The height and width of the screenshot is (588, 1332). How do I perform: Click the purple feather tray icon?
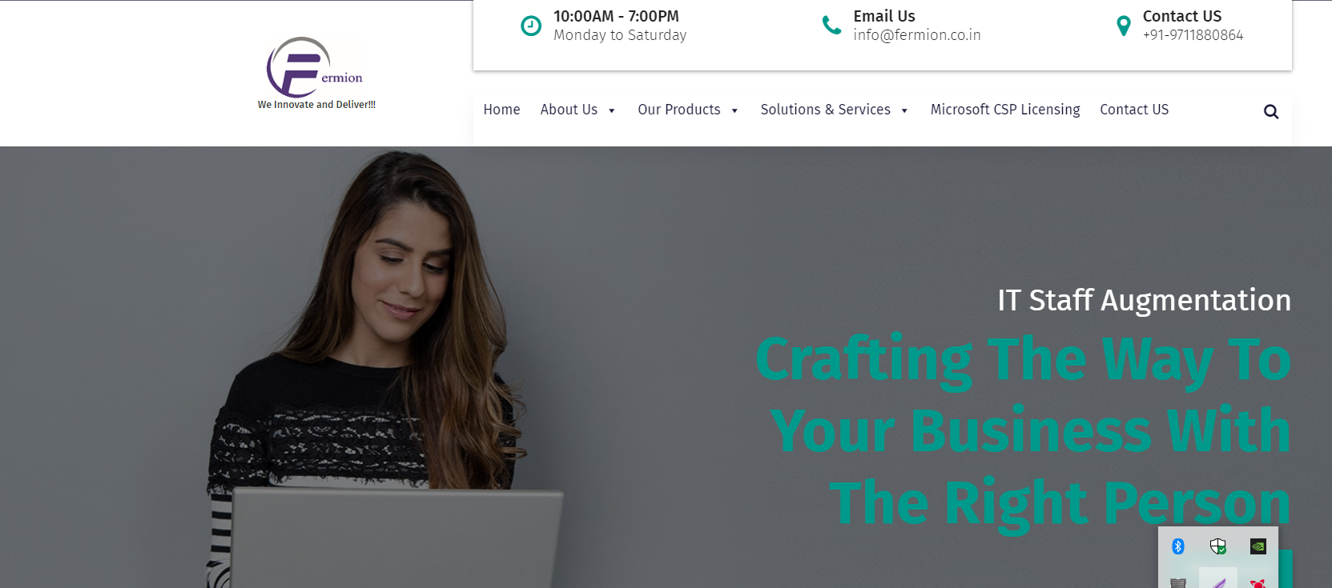tap(1218, 582)
